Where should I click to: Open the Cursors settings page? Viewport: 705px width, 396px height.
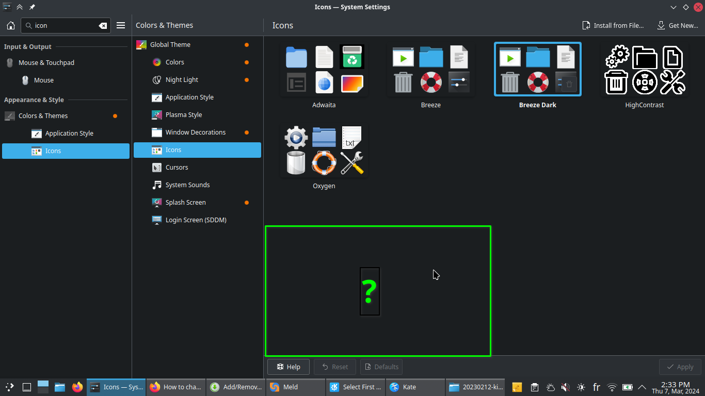click(177, 168)
